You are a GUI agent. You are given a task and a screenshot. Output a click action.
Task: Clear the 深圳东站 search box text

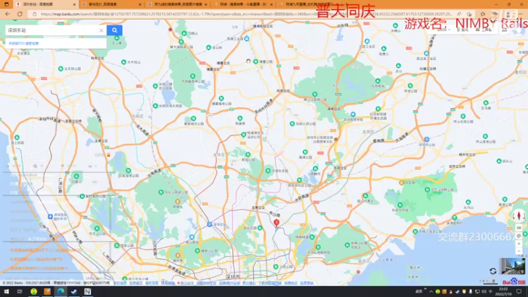coord(102,30)
